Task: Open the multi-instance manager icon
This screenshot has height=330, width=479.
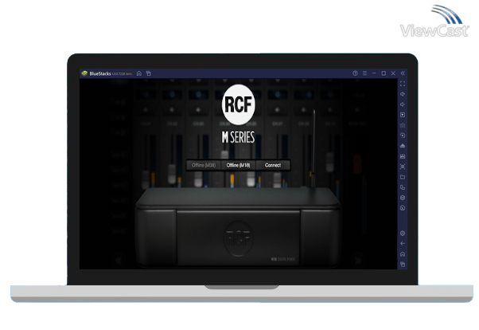Action: pyautogui.click(x=403, y=187)
